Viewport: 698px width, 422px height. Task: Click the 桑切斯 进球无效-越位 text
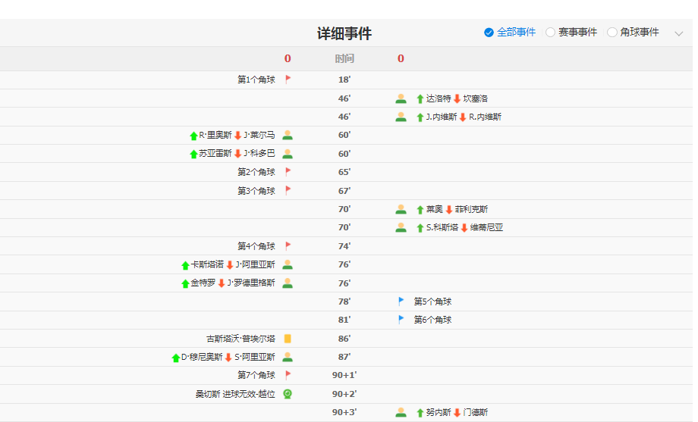[x=235, y=394]
